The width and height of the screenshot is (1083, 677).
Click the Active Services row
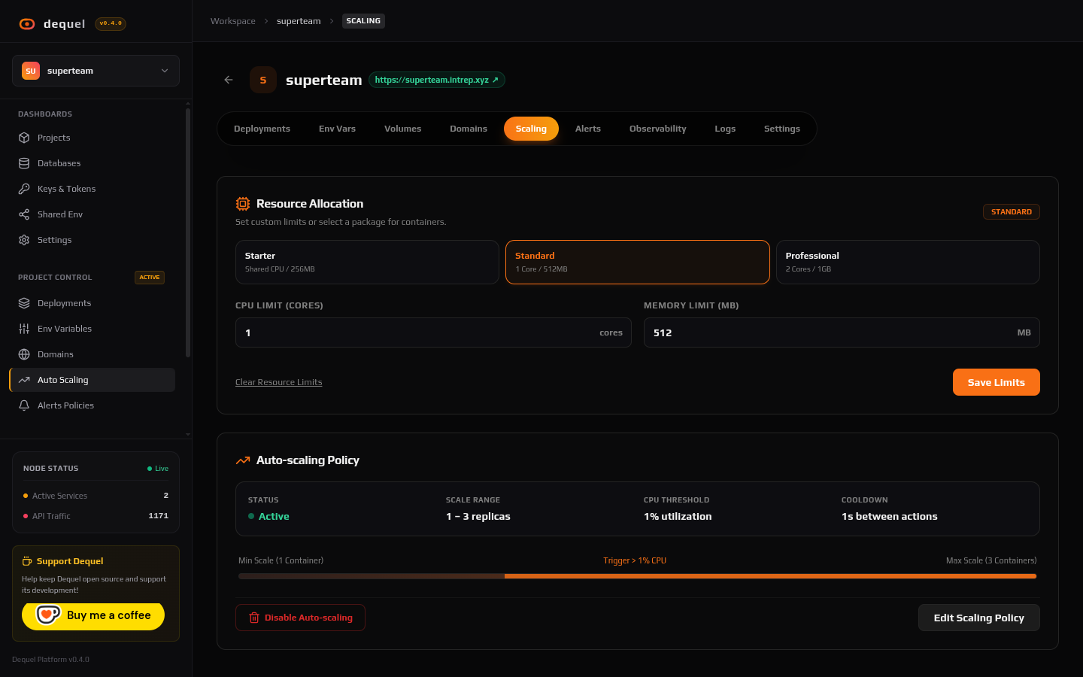coord(96,496)
